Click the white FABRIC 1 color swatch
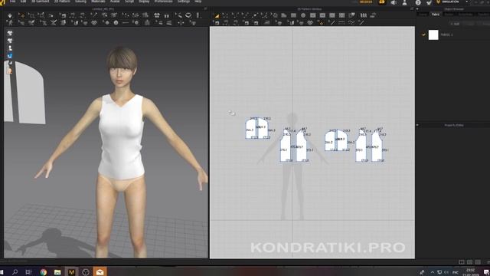The width and height of the screenshot is (490, 276). pyautogui.click(x=433, y=34)
